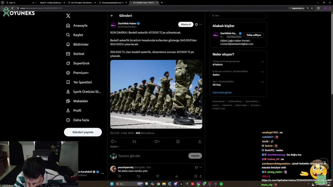Click Daha fazla göster link
This screenshot has height=187, width=333.
click(x=222, y=92)
